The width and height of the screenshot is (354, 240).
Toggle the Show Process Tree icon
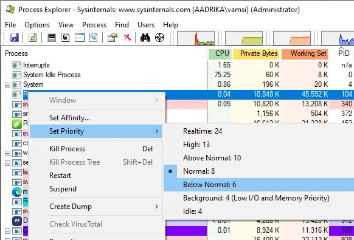[66, 38]
